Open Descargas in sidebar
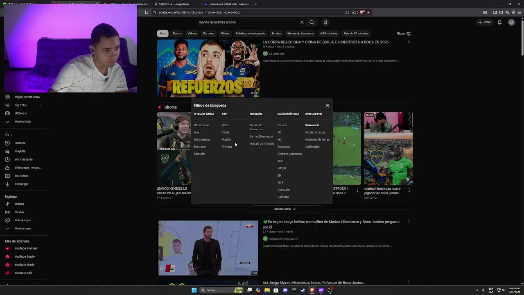 (x=21, y=184)
